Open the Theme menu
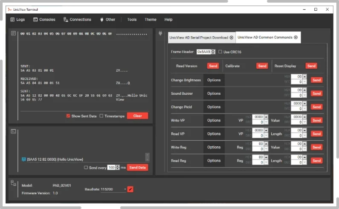The image size is (339, 209). pyautogui.click(x=151, y=20)
